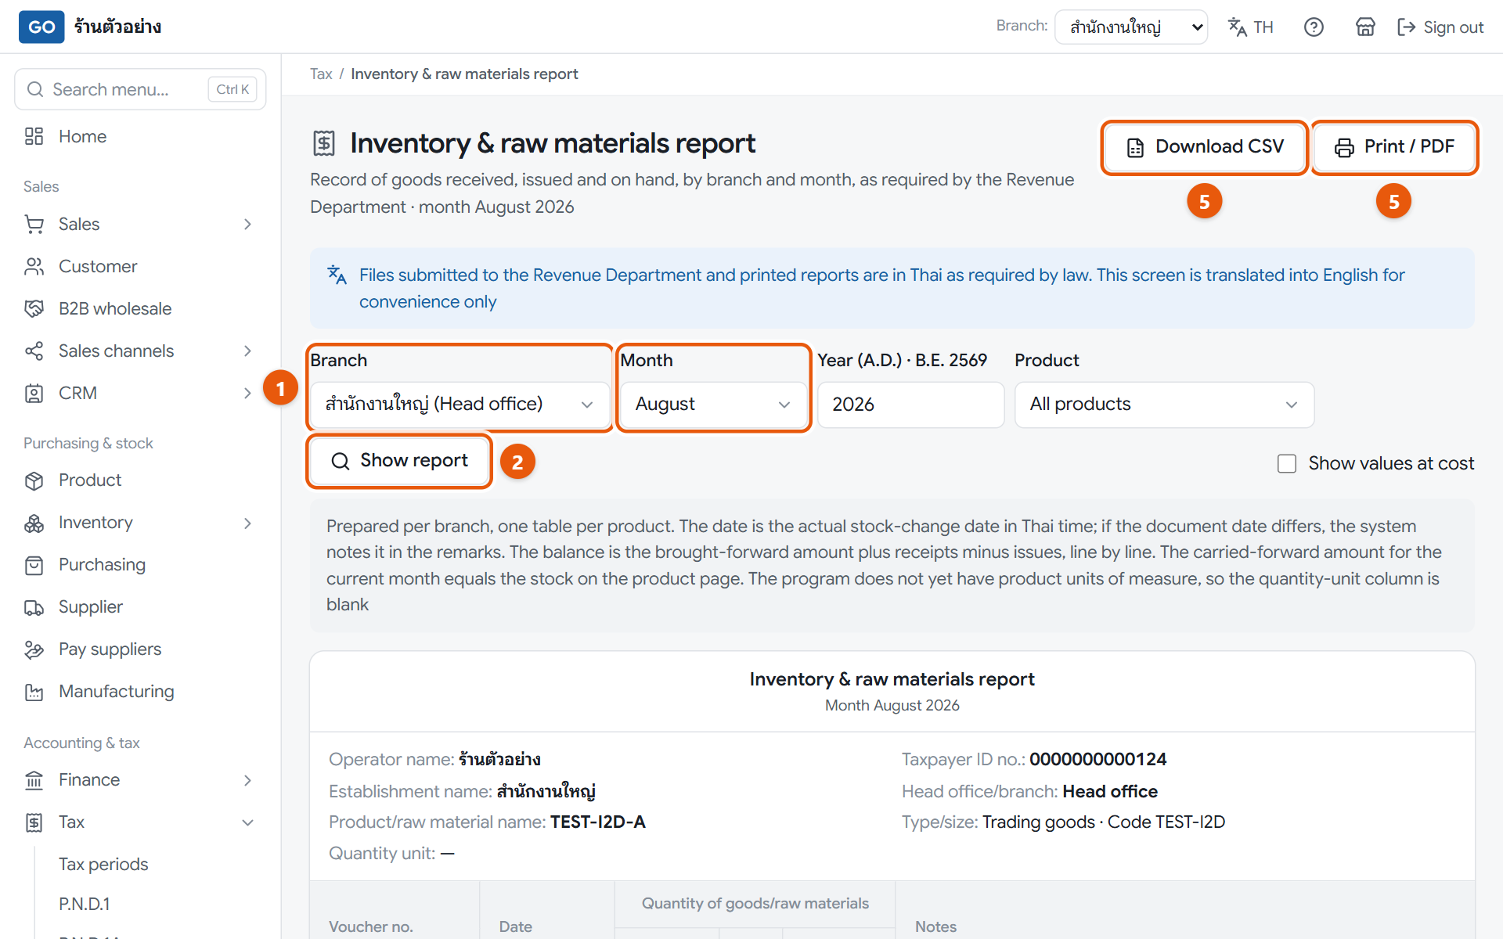1503x939 pixels.
Task: Open the header Branch selector dropdown
Action: click(x=1131, y=27)
